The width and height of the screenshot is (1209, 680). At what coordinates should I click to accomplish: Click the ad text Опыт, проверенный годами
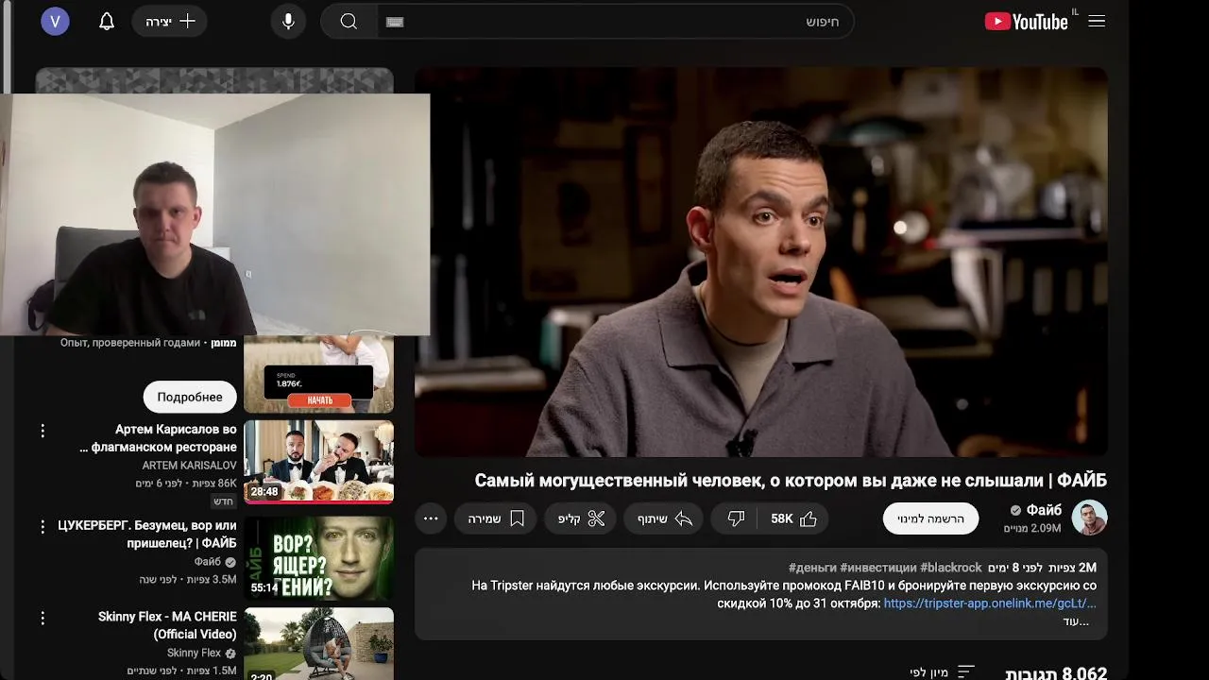point(130,343)
